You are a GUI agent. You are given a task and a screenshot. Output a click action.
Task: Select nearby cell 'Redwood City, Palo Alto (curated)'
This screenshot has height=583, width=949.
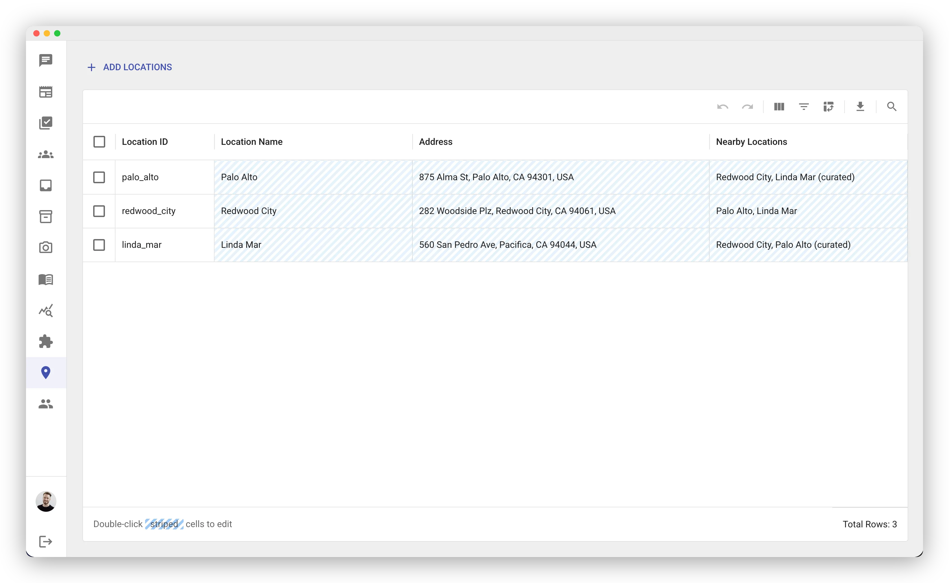click(808, 245)
